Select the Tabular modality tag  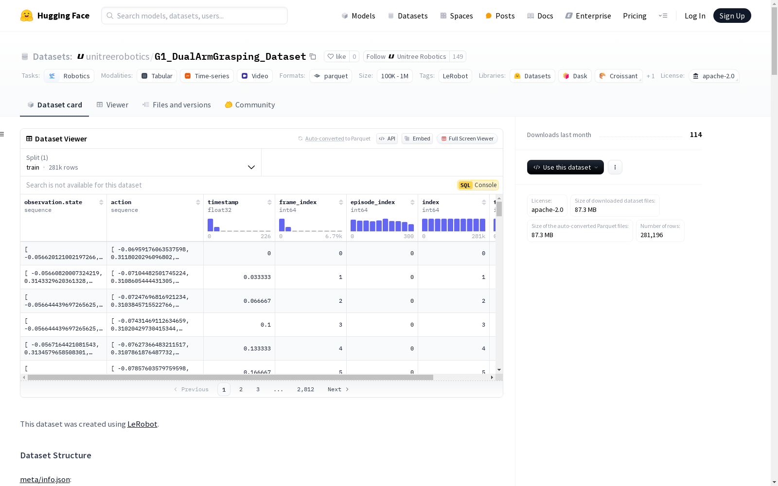click(157, 76)
